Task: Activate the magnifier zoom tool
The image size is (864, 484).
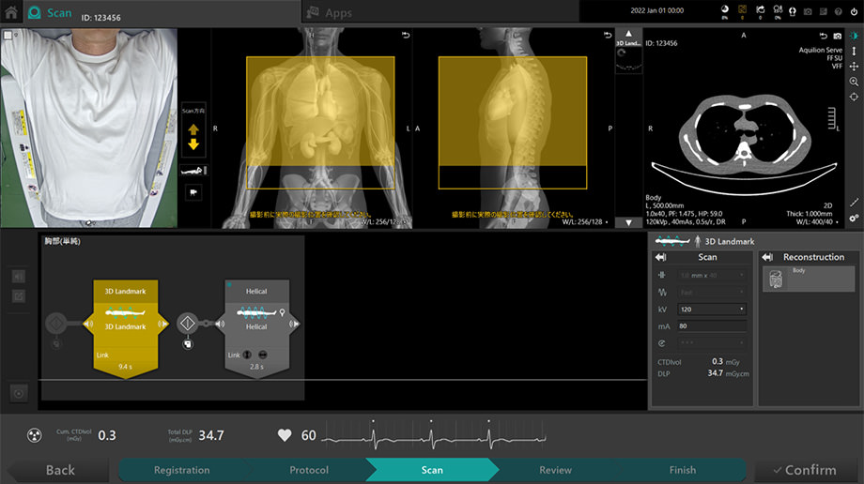Action: point(854,82)
